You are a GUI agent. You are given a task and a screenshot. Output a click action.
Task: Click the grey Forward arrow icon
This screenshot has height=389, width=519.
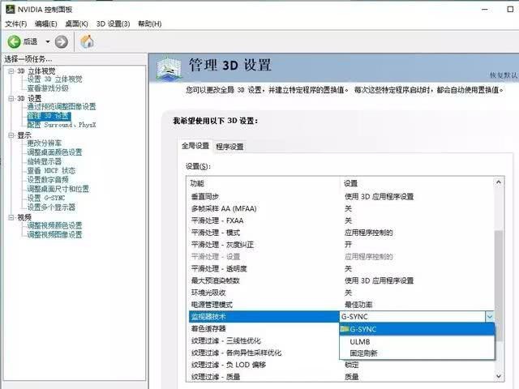coord(62,41)
